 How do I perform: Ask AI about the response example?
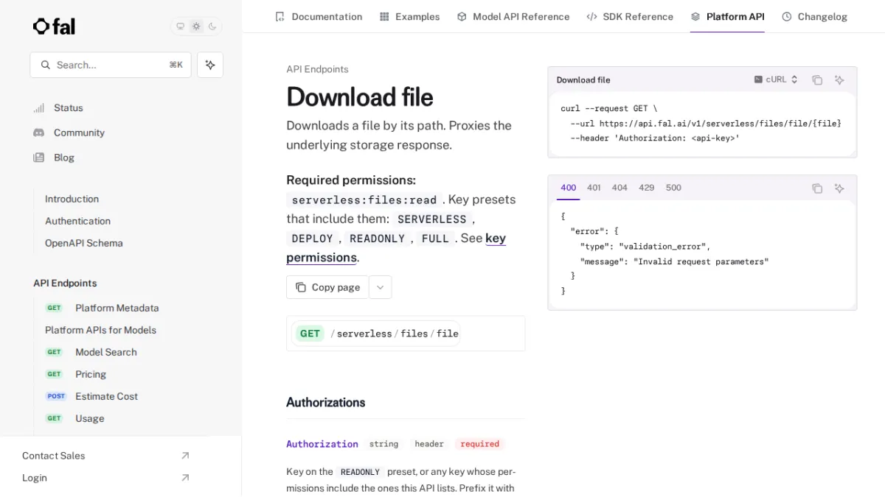pyautogui.click(x=839, y=188)
